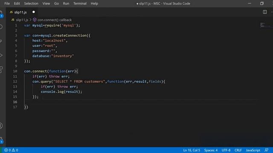
Task: Click the require call on line 1
Action: click(x=52, y=25)
